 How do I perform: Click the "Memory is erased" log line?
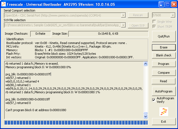point(32,64)
